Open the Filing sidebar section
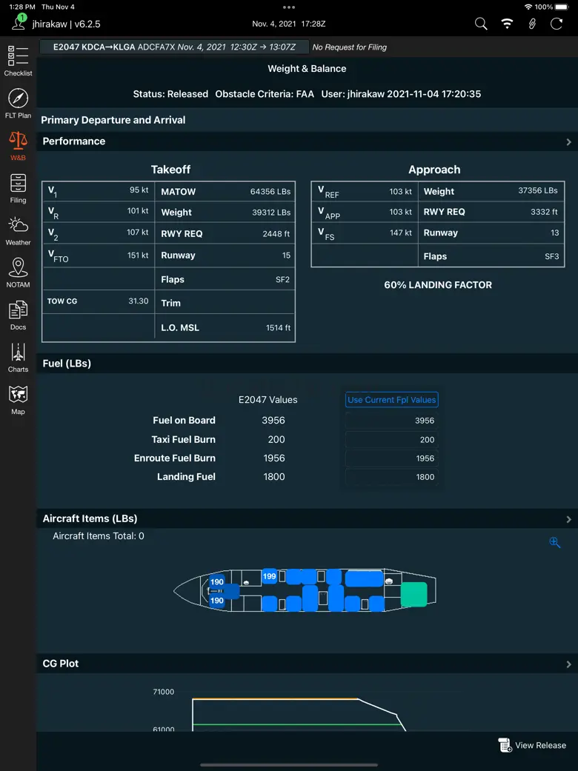This screenshot has height=771, width=578. pos(18,188)
